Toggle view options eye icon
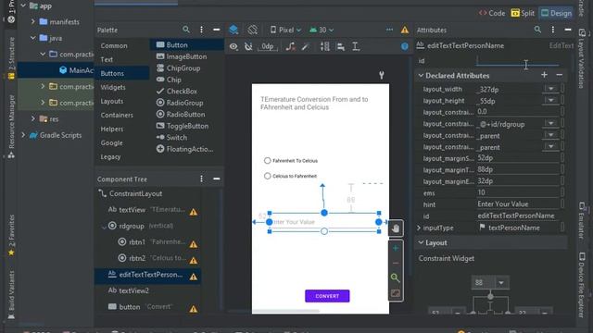Screen dimensions: 593x333 (233, 46)
